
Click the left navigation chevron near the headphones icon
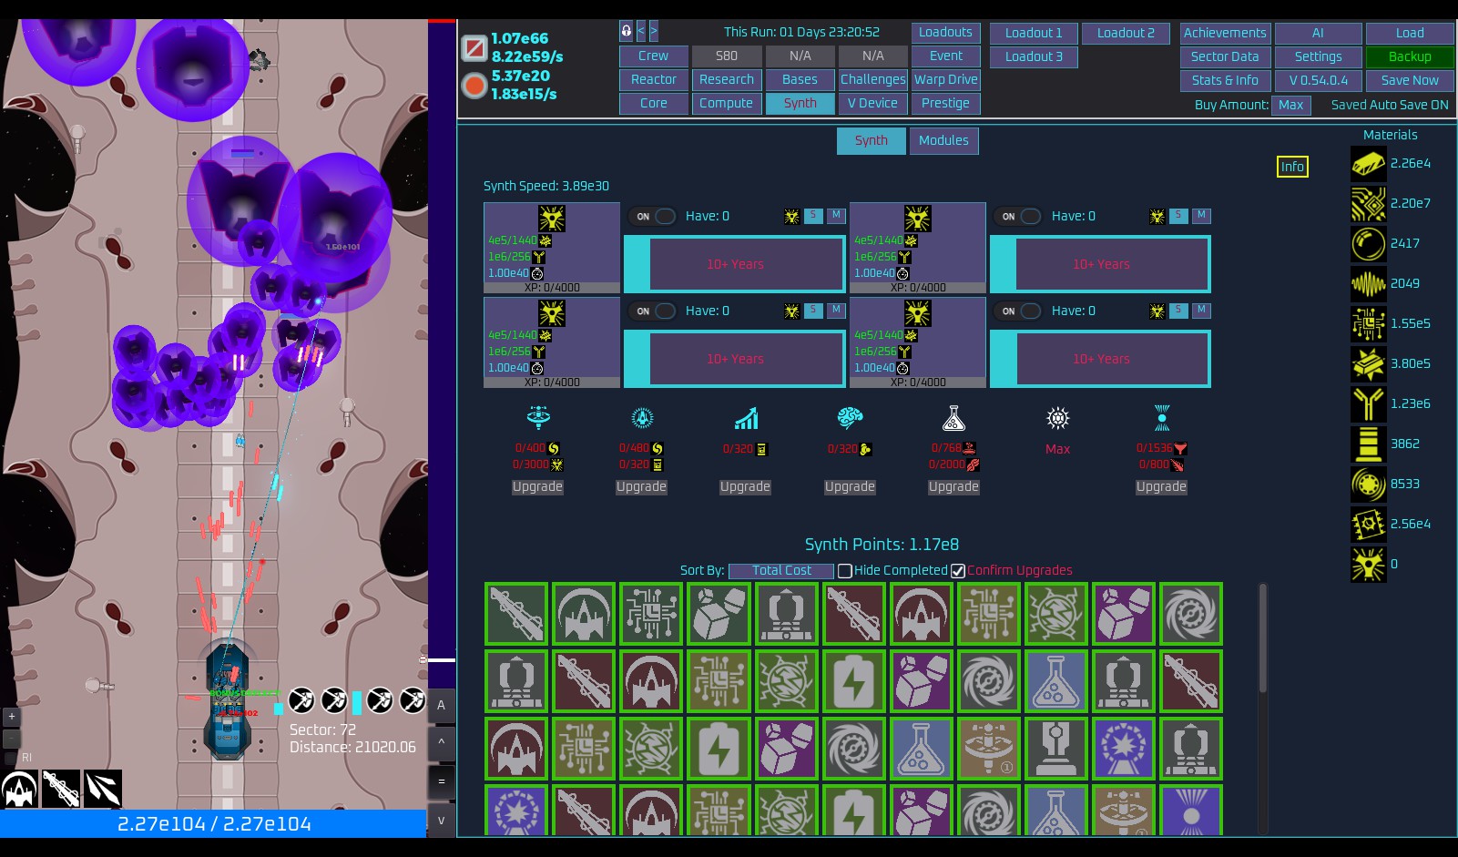pyautogui.click(x=643, y=30)
